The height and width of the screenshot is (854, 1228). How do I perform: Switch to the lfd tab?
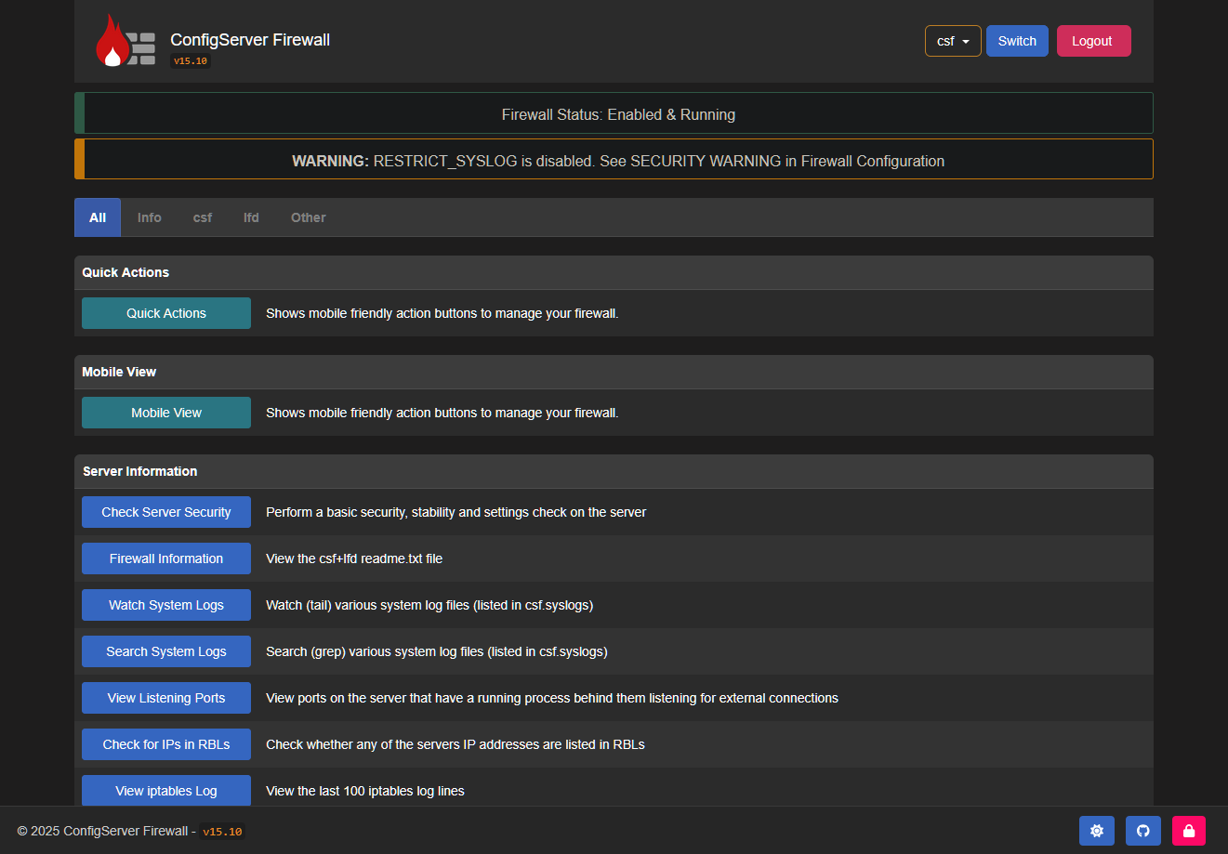(251, 217)
